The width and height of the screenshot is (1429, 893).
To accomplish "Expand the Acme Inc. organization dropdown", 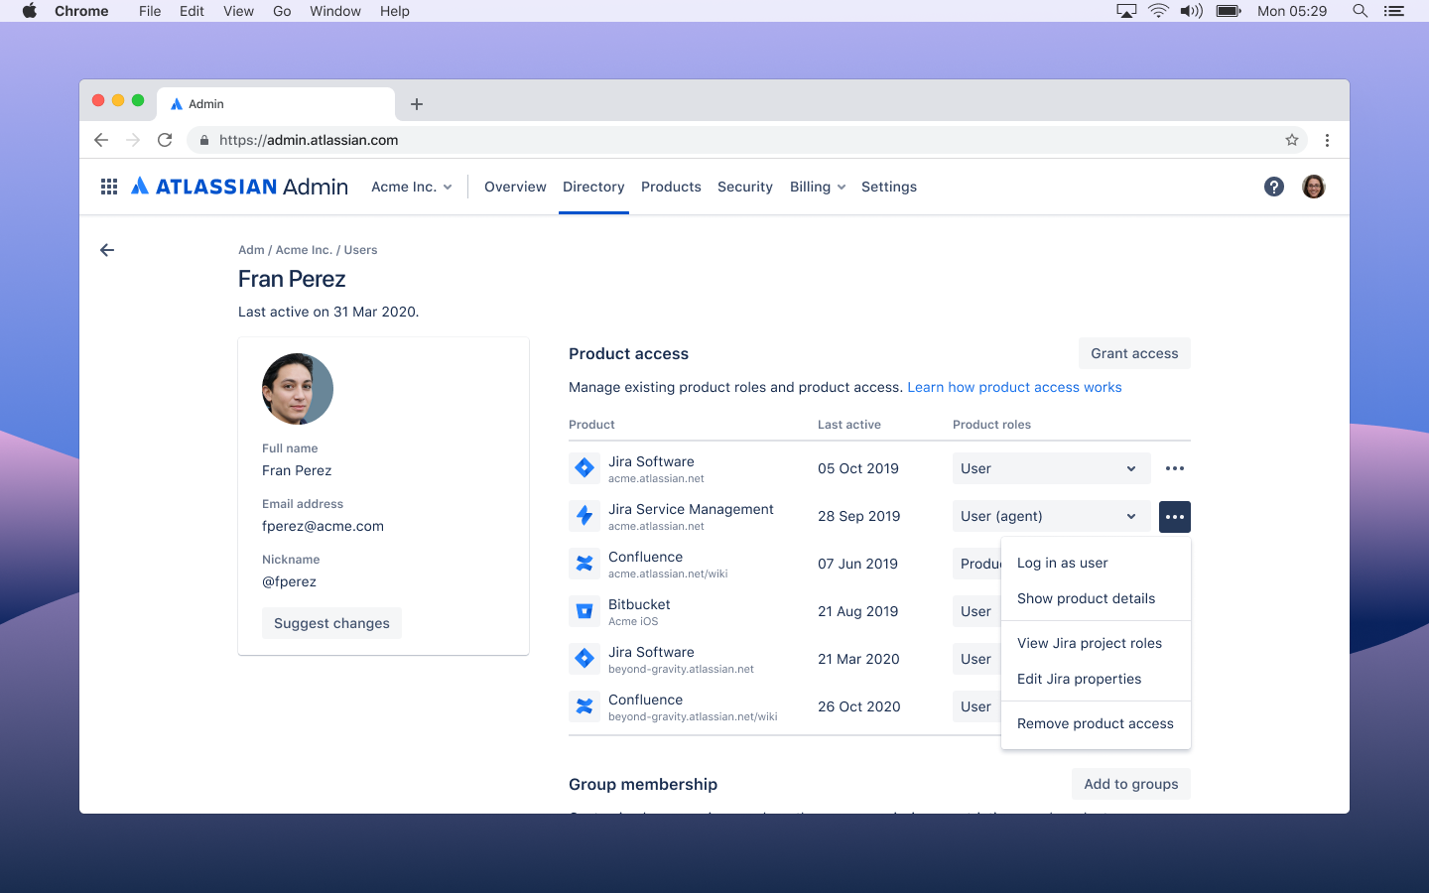I will pyautogui.click(x=412, y=187).
